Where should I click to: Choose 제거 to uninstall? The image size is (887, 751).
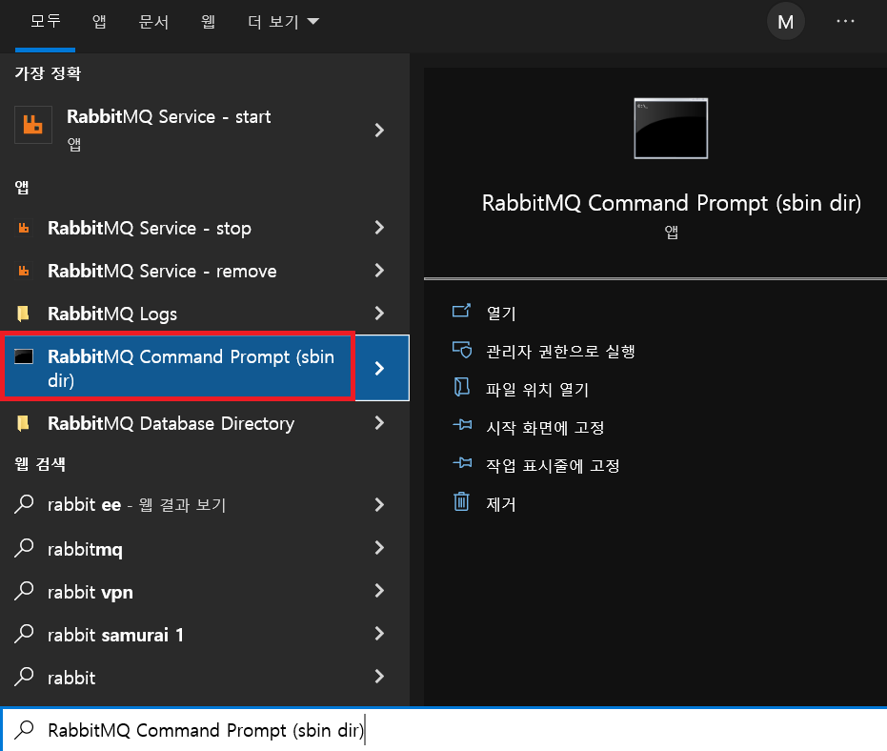point(501,504)
